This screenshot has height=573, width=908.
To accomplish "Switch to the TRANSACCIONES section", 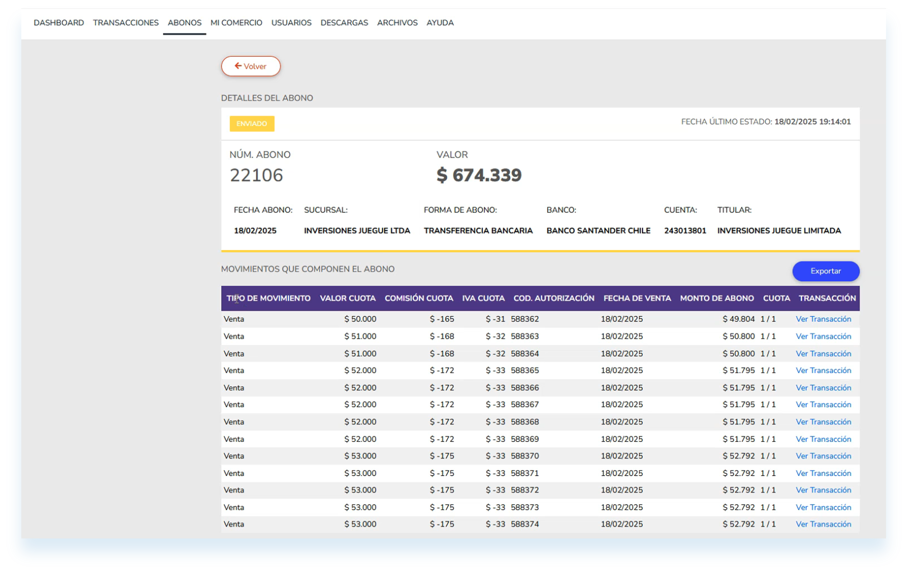I will point(126,23).
